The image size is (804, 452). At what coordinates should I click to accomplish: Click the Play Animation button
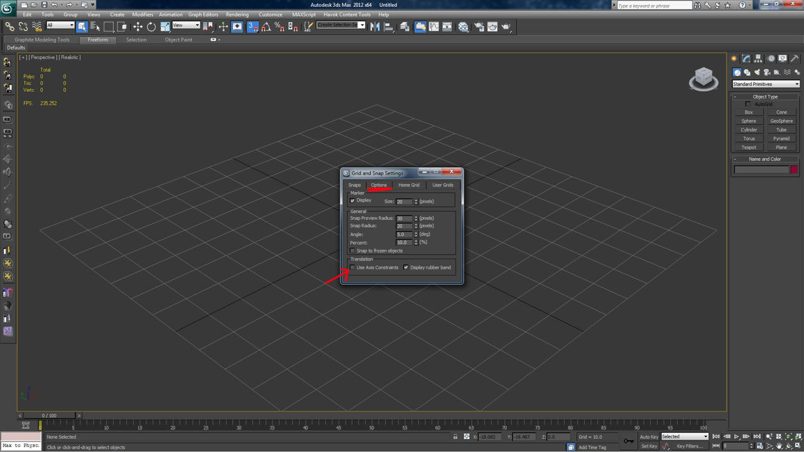(737, 436)
